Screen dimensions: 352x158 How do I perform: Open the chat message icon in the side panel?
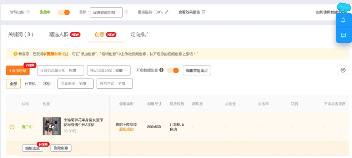tap(343, 35)
